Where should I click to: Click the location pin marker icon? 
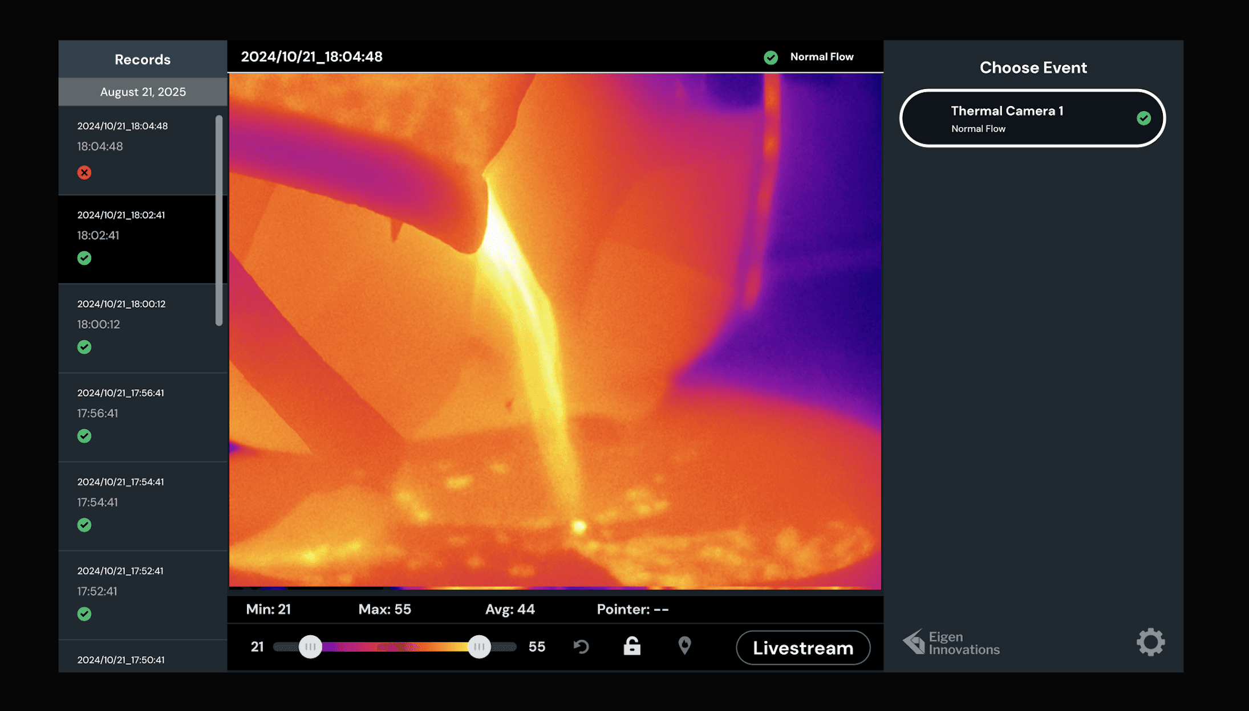click(684, 645)
